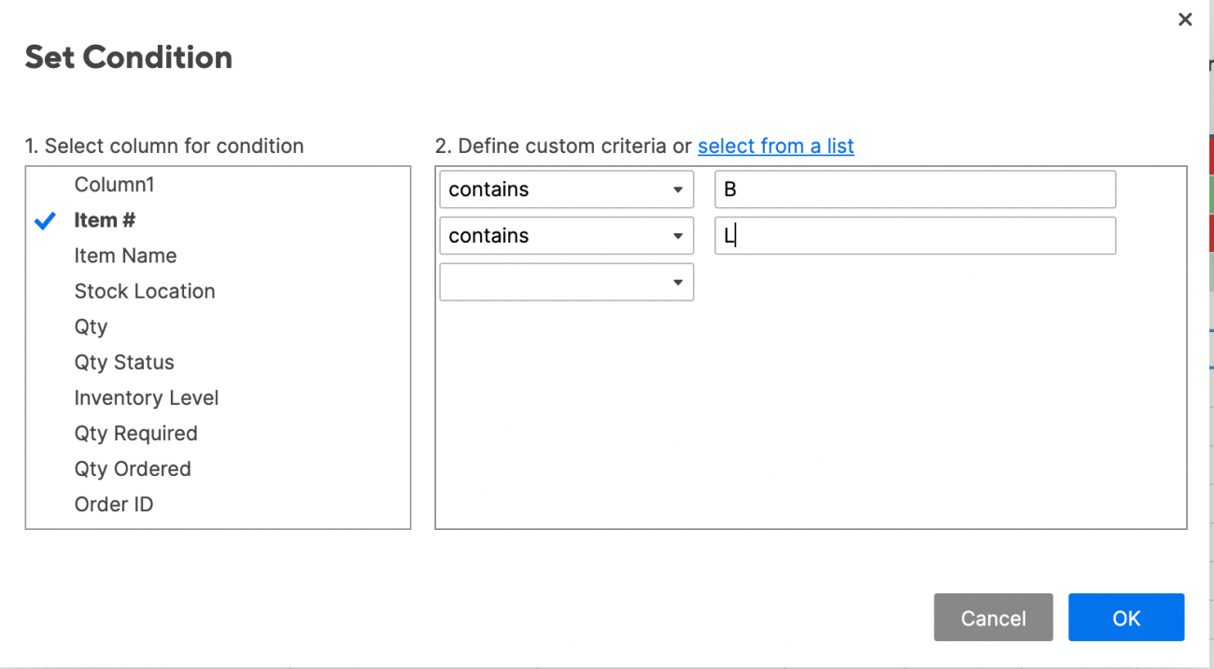Click the checkmark next to Item #
The image size is (1214, 669).
(43, 220)
